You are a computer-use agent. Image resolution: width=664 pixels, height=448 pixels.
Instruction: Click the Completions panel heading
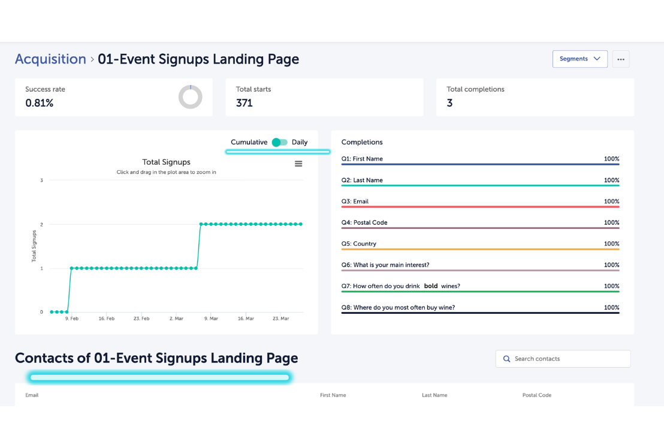pyautogui.click(x=362, y=142)
